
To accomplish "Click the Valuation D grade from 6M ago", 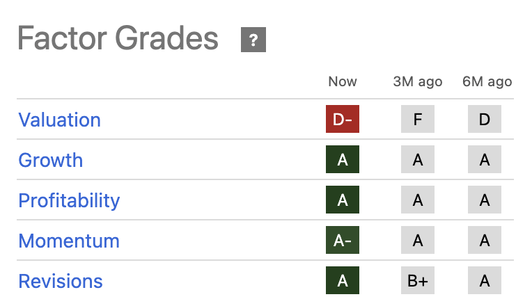I will point(485,120).
